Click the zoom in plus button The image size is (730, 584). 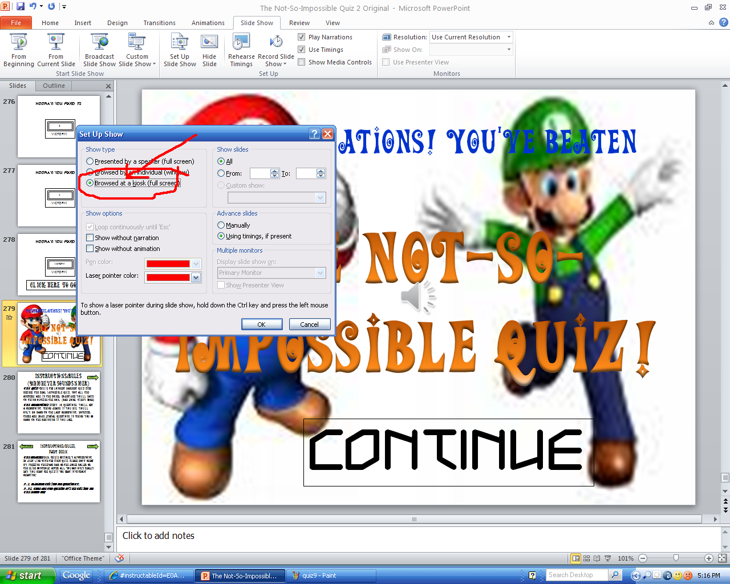point(709,558)
